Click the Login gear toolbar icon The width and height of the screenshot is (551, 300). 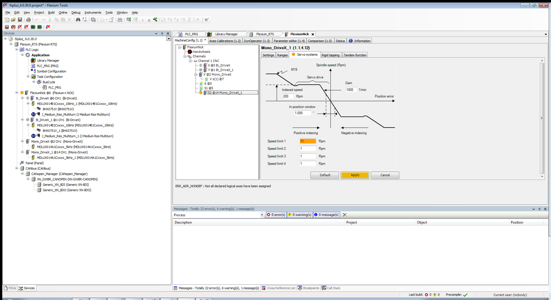click(x=129, y=20)
